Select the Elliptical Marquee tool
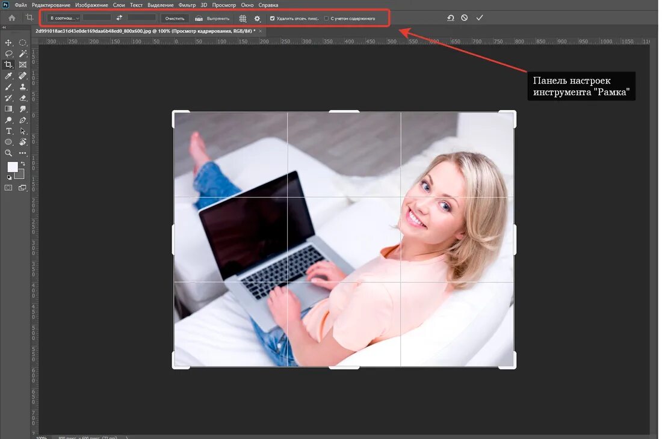662x439 pixels. pyautogui.click(x=23, y=43)
